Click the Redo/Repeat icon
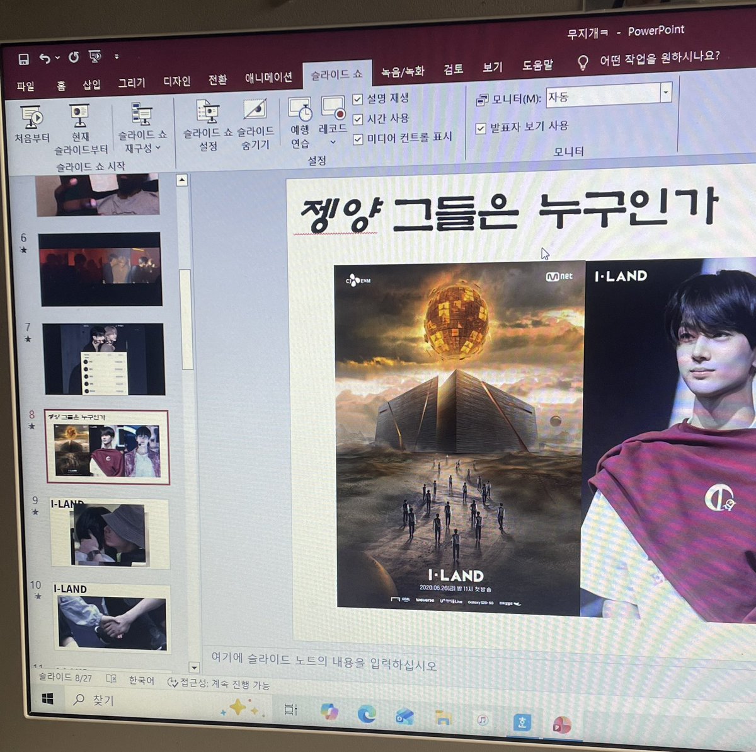 point(74,57)
